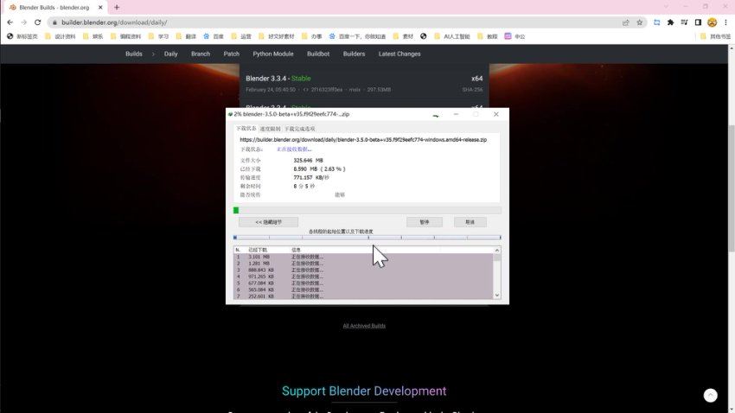Open the Builders nav item
This screenshot has height=413, width=735.
354,54
